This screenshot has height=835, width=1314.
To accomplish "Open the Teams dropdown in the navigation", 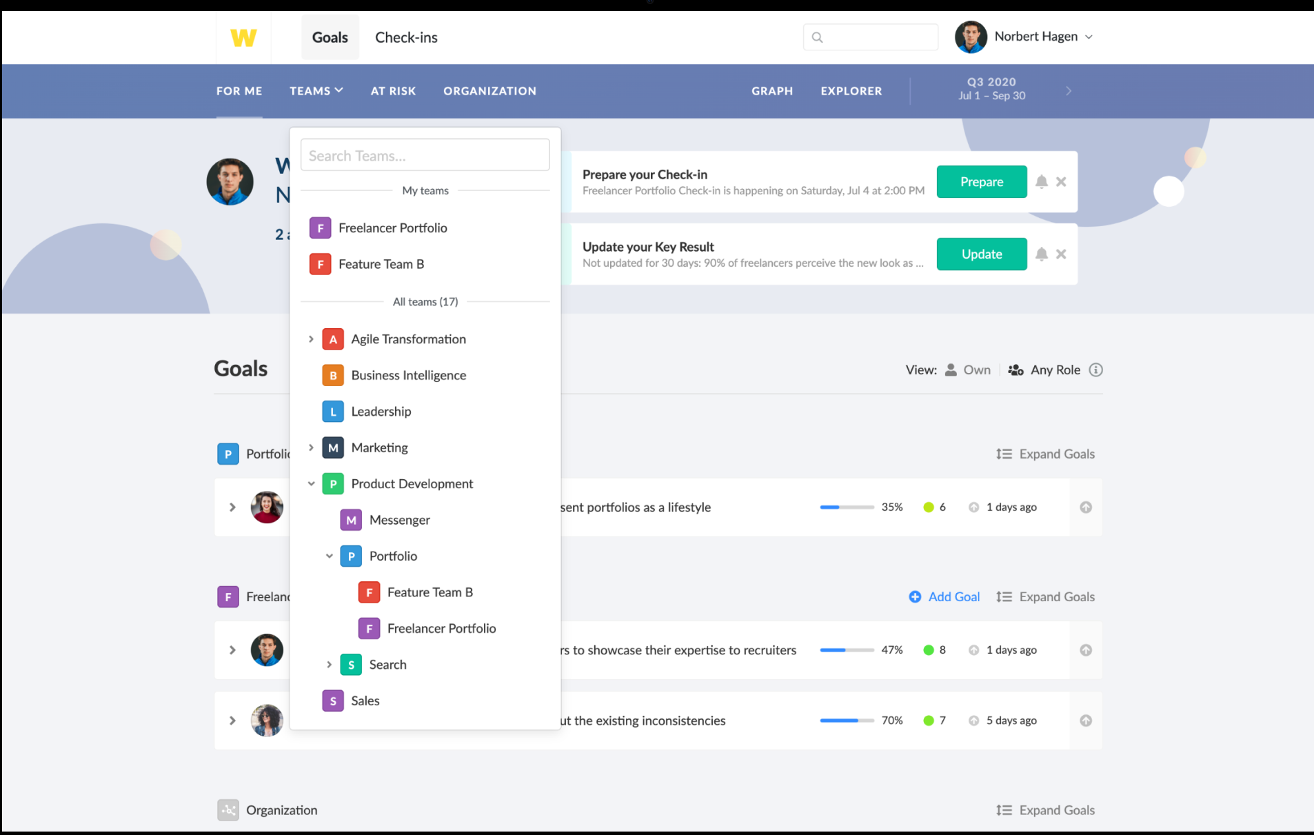I will pyautogui.click(x=316, y=90).
